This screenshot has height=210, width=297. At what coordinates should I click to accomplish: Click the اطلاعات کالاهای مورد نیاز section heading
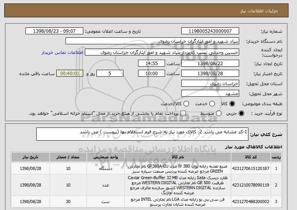(x=253, y=147)
